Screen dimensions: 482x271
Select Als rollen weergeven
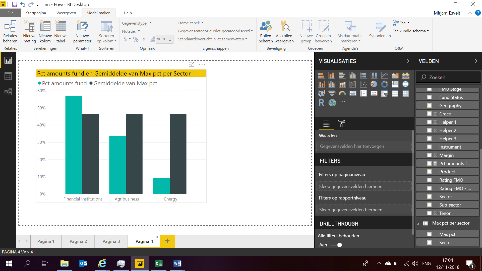(x=284, y=32)
